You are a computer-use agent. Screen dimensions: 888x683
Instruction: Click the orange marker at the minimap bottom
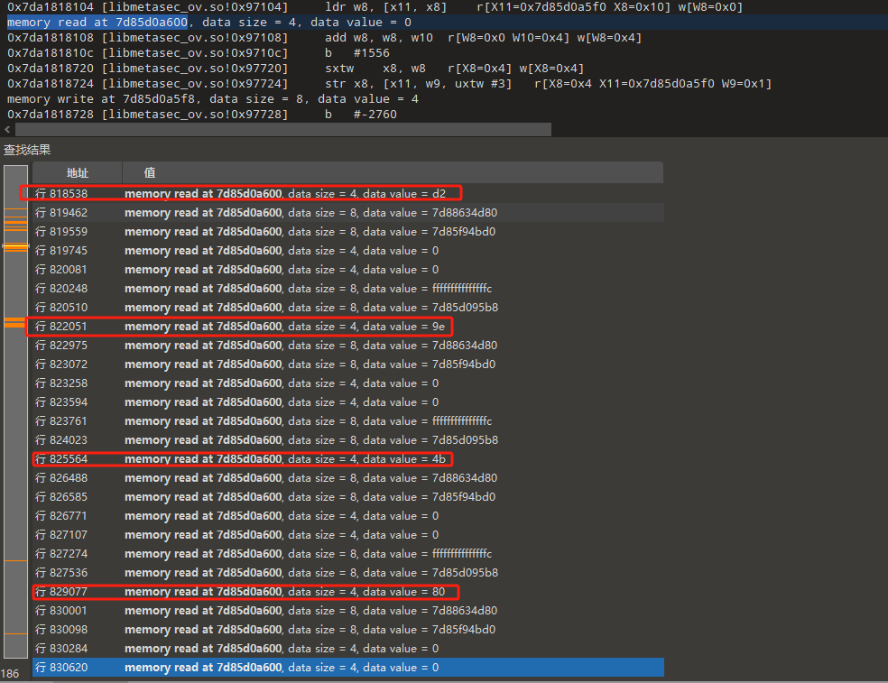coord(15,634)
